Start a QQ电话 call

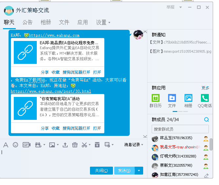[x=205, y=98]
